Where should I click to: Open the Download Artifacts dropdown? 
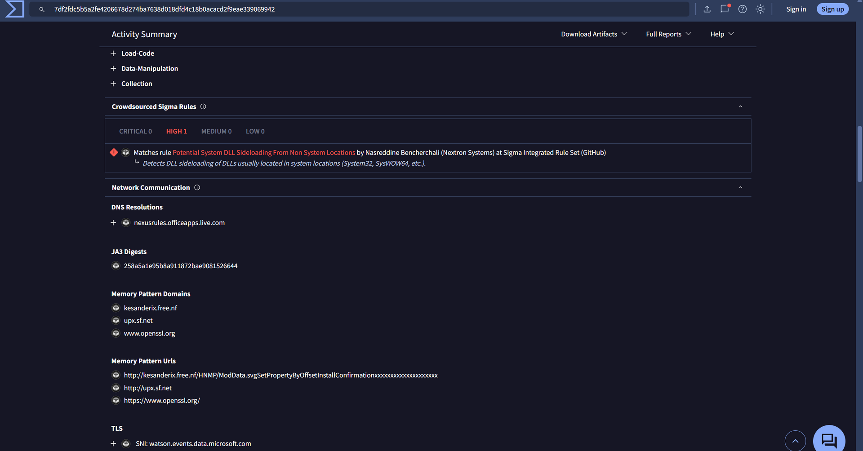click(594, 34)
